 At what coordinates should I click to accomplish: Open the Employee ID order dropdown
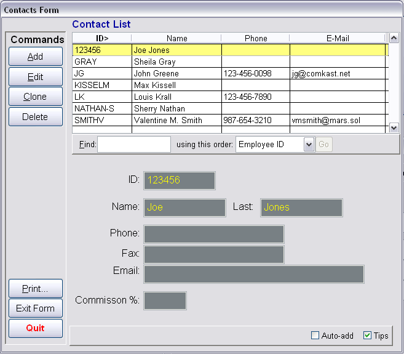click(309, 145)
